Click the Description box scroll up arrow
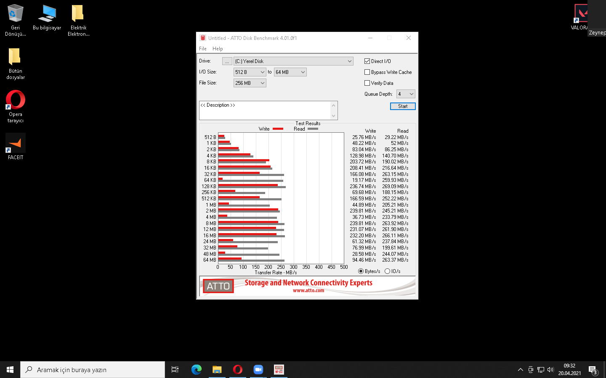Image resolution: width=606 pixels, height=378 pixels. coord(334,105)
